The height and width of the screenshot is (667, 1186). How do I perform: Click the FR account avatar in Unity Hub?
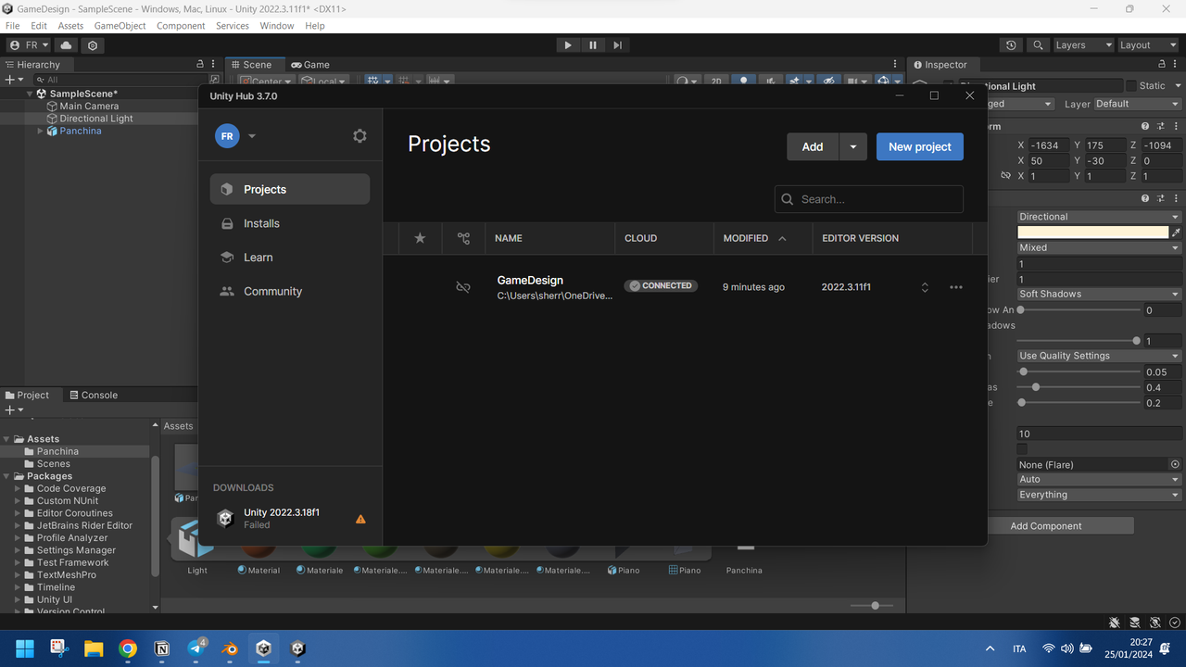(x=227, y=136)
